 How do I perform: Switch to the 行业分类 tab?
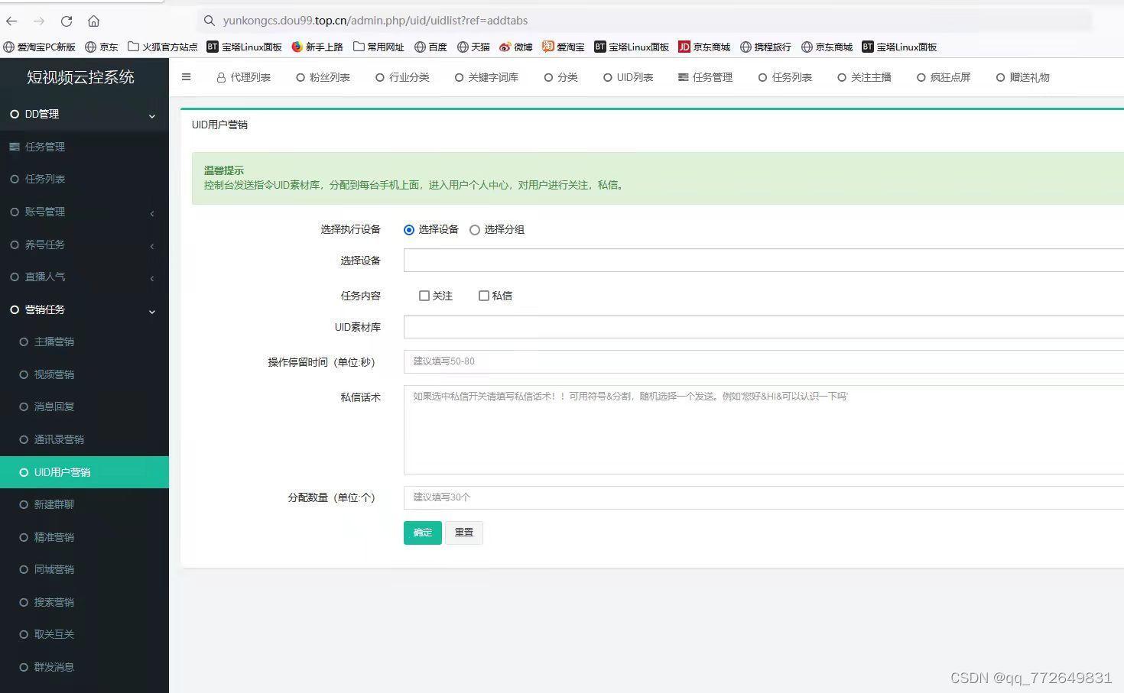[x=402, y=77]
